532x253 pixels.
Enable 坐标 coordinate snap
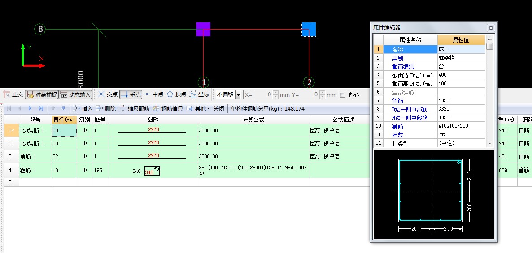coord(199,94)
